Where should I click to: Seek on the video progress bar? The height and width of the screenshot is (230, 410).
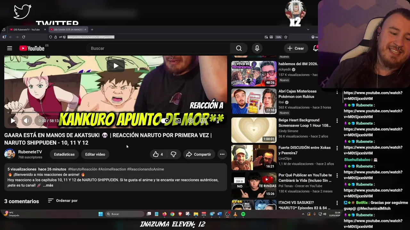(x=116, y=113)
